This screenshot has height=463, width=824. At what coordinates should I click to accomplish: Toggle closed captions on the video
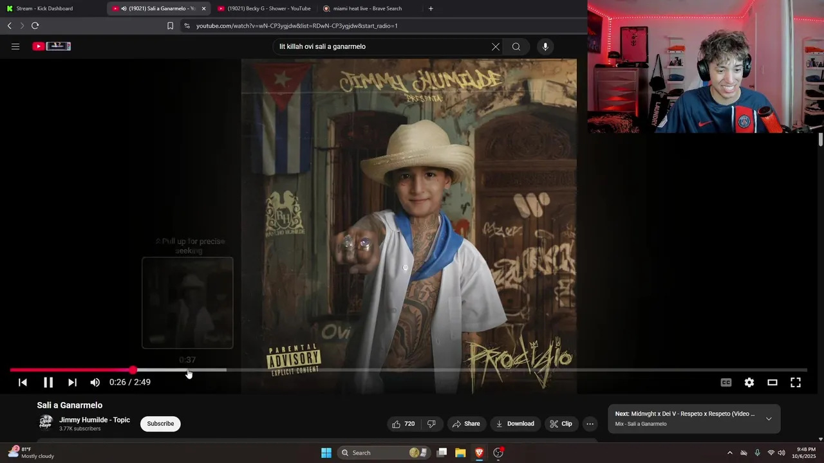(726, 382)
